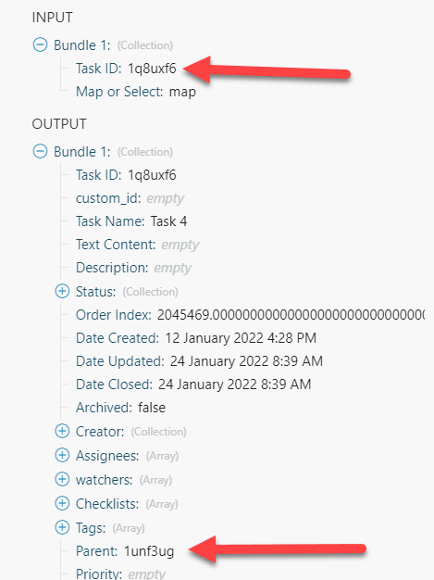The height and width of the screenshot is (580, 434).
Task: Select the Date Closed entry
Action: (193, 385)
